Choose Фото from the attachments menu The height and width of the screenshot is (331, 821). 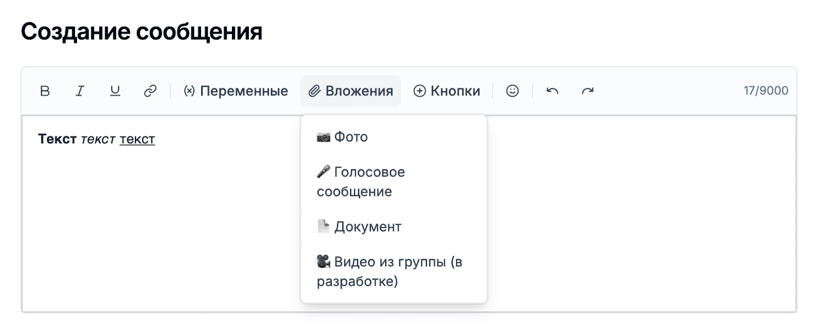click(x=394, y=137)
